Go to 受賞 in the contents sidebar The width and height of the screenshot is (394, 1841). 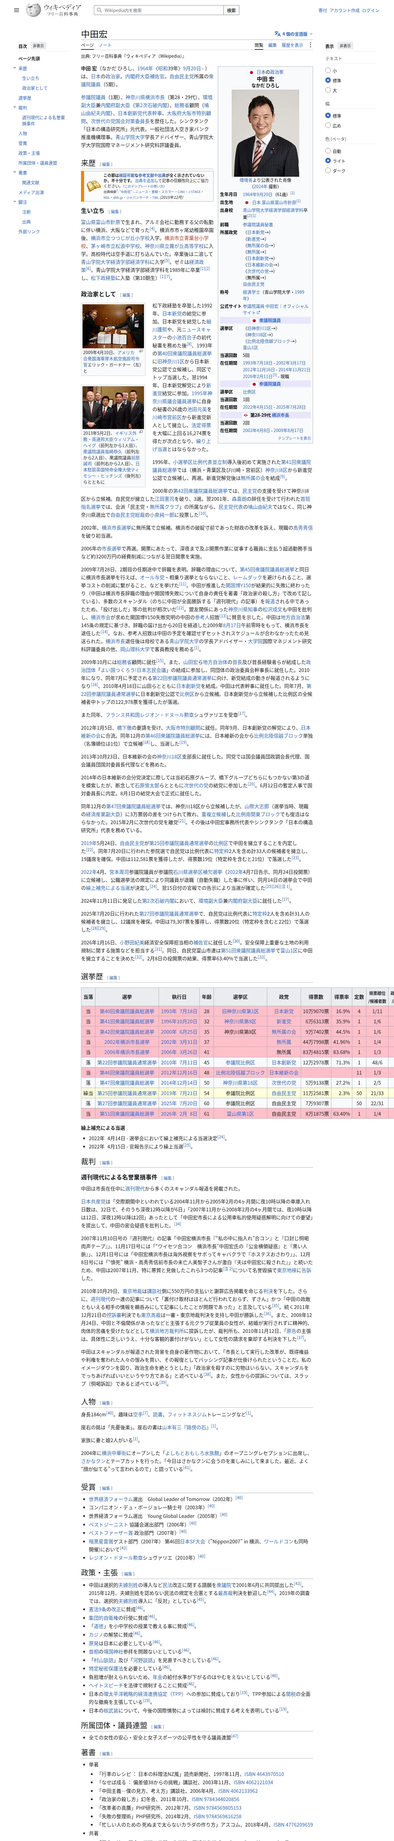click(23, 143)
